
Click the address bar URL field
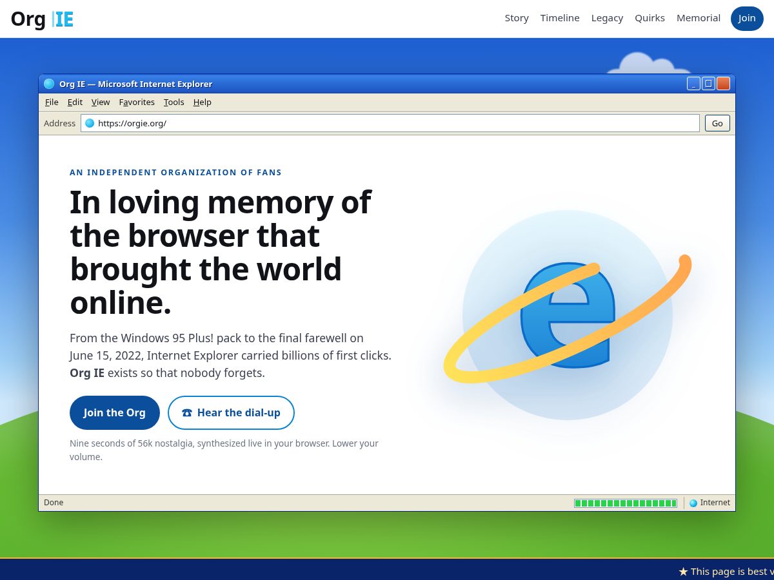(390, 123)
